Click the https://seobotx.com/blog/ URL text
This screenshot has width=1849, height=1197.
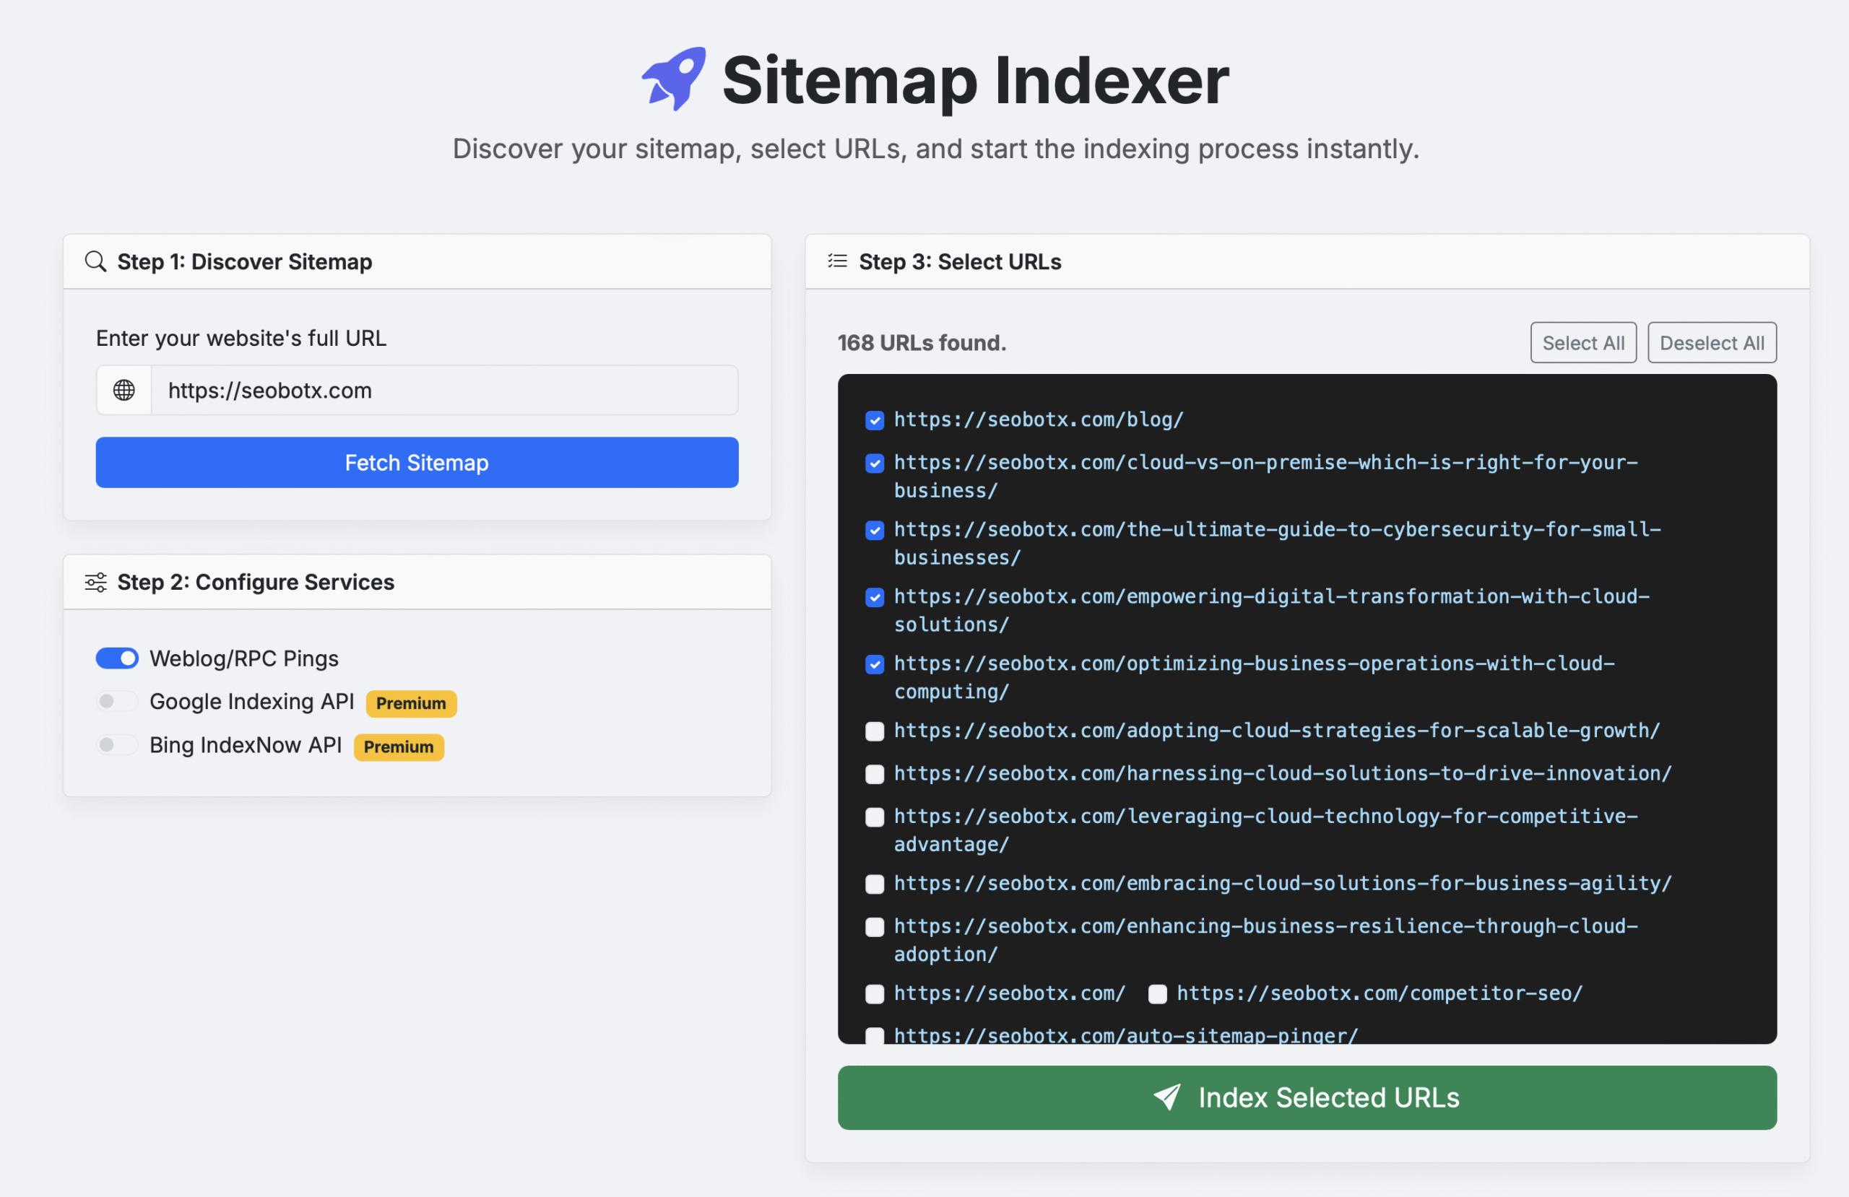coord(1039,419)
